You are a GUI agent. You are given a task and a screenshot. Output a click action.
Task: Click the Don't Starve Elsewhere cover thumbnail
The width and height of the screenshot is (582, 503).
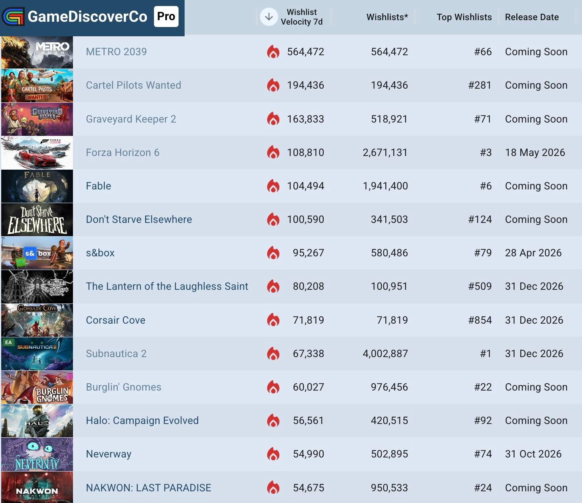(x=37, y=220)
